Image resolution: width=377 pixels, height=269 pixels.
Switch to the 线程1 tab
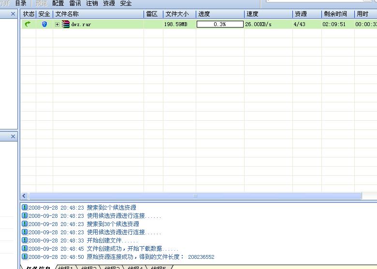[66, 267]
